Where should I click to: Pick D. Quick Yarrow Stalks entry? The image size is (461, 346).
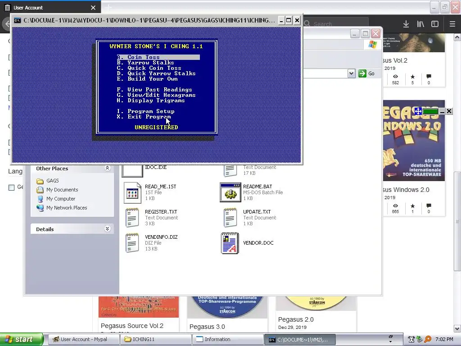click(x=156, y=73)
